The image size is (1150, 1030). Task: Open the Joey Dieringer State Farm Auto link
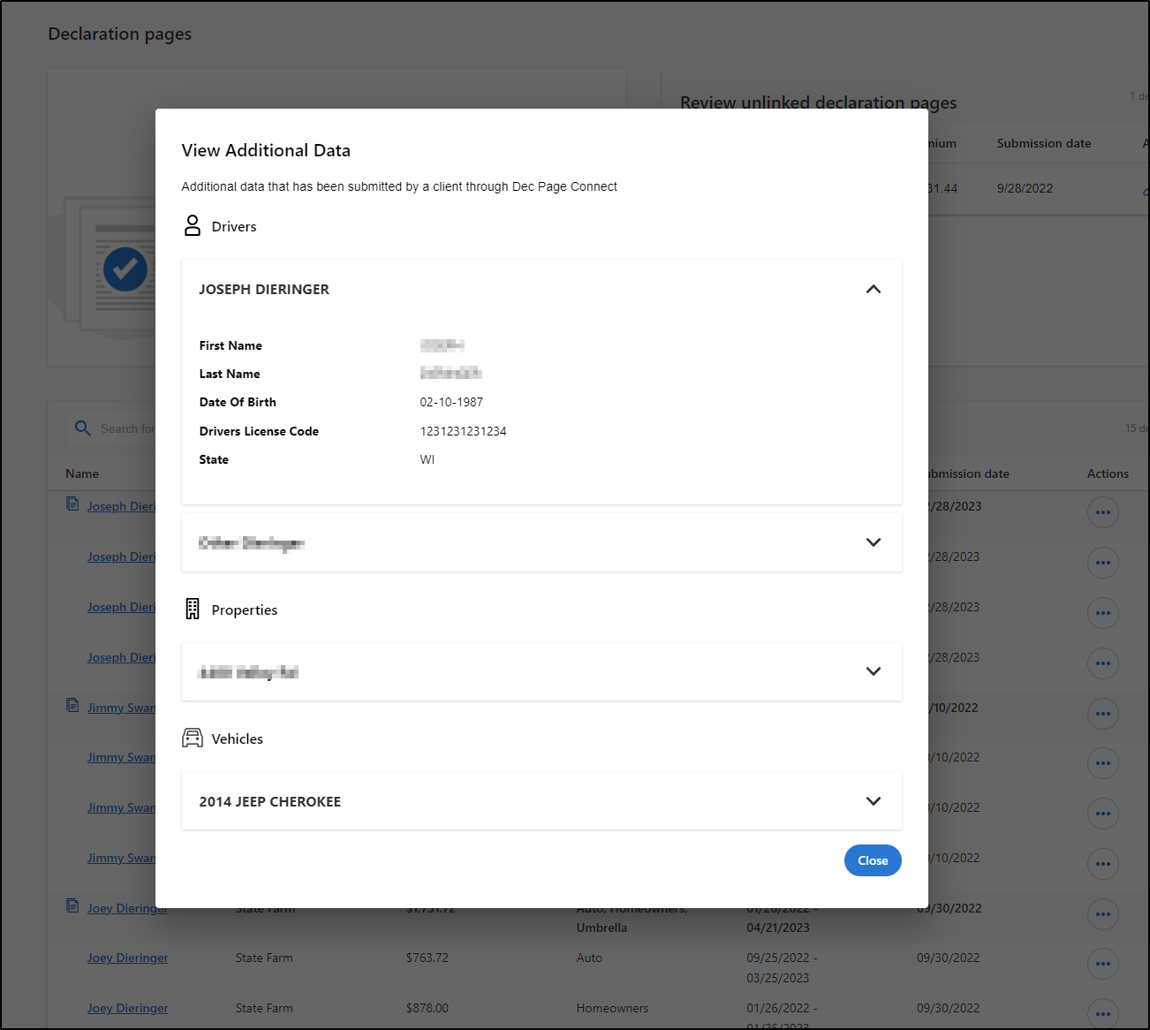coord(127,957)
